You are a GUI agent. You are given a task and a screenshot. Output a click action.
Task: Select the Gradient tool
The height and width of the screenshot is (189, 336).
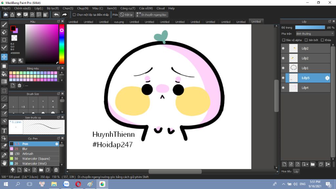coord(4,81)
